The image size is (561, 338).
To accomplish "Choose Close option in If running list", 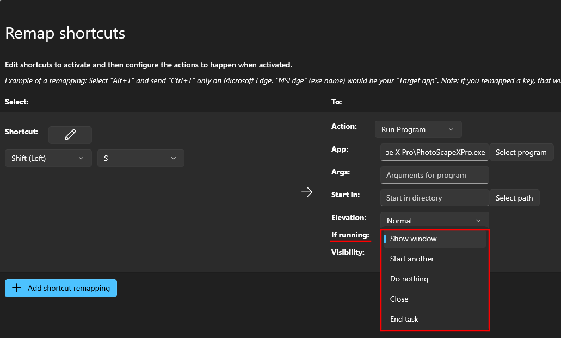I will (x=434, y=299).
